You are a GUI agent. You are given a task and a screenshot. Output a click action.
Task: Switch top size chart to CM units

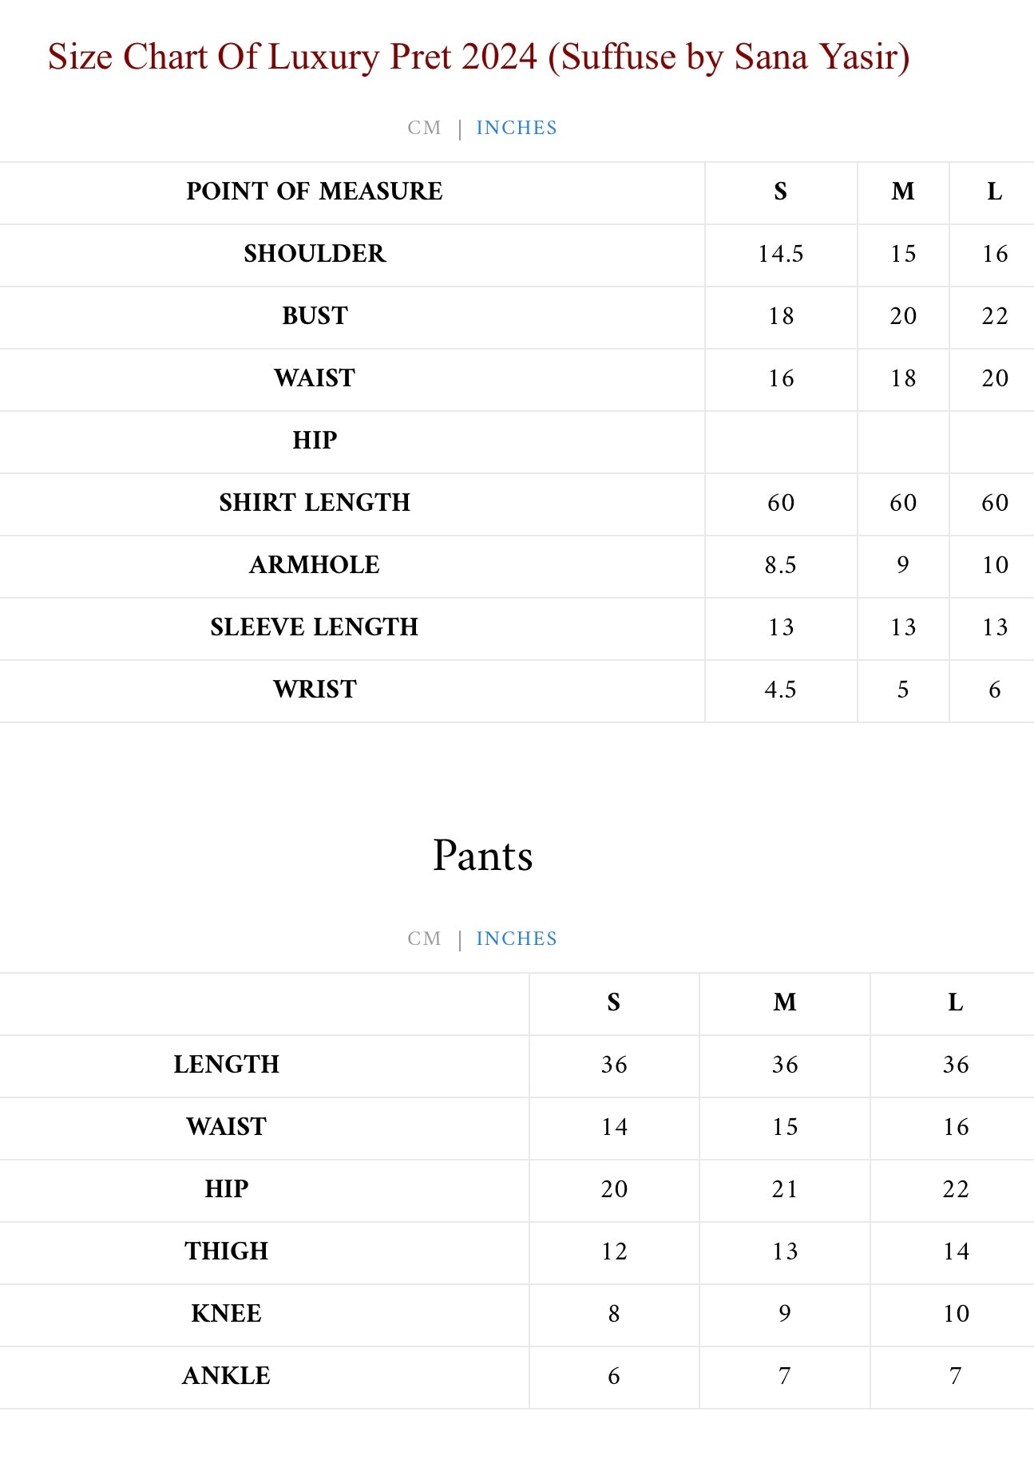coord(424,128)
